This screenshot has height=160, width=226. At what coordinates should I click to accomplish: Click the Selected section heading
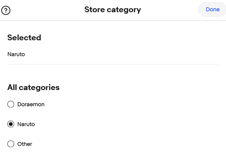[24, 38]
